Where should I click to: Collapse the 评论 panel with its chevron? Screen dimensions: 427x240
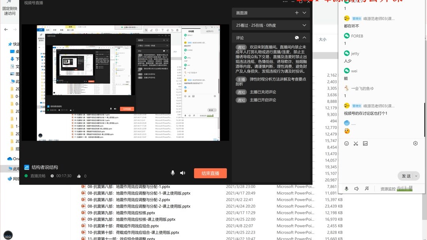click(304, 37)
